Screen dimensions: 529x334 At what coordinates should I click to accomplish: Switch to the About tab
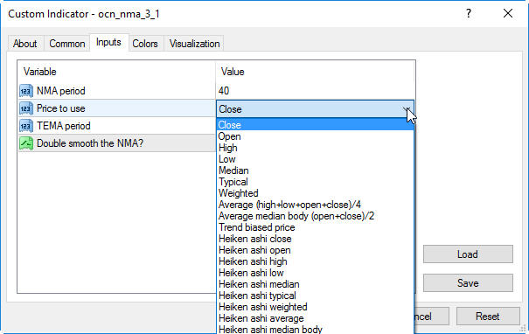[25, 44]
